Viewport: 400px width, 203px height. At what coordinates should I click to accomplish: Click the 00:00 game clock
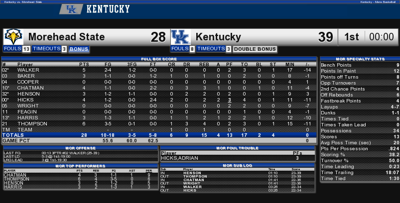point(382,37)
